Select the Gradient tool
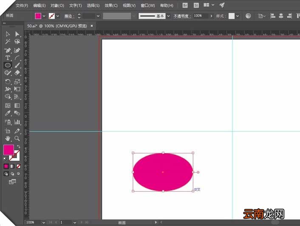 point(17,105)
